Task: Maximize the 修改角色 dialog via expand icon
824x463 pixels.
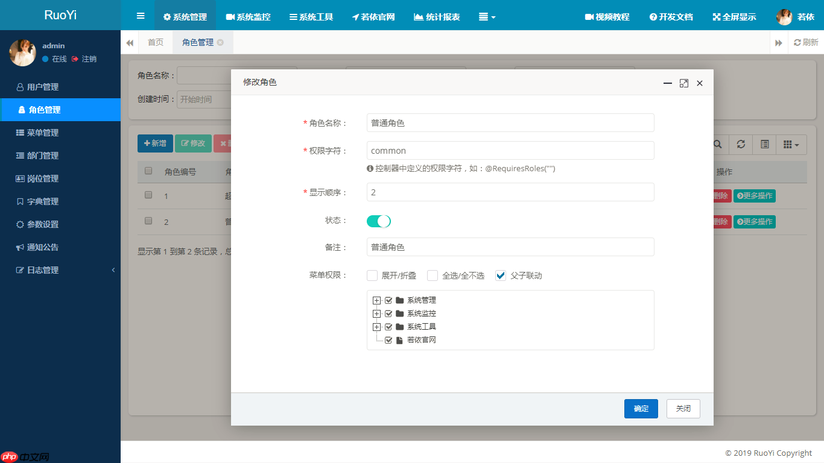Action: 683,83
